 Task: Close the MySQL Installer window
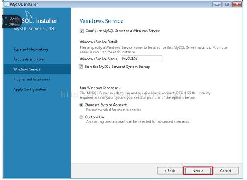click(237, 4)
